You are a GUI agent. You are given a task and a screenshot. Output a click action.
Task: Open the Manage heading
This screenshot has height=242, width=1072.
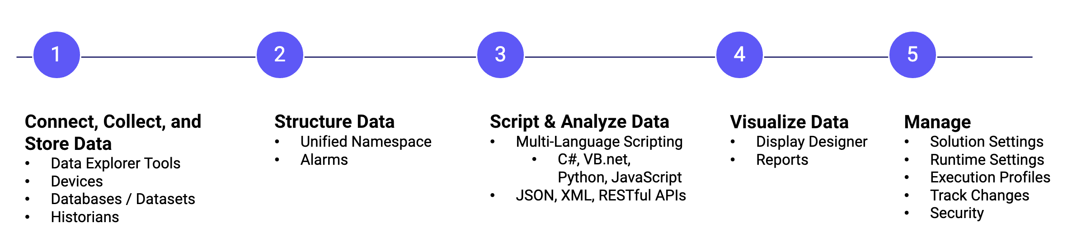[x=937, y=122]
